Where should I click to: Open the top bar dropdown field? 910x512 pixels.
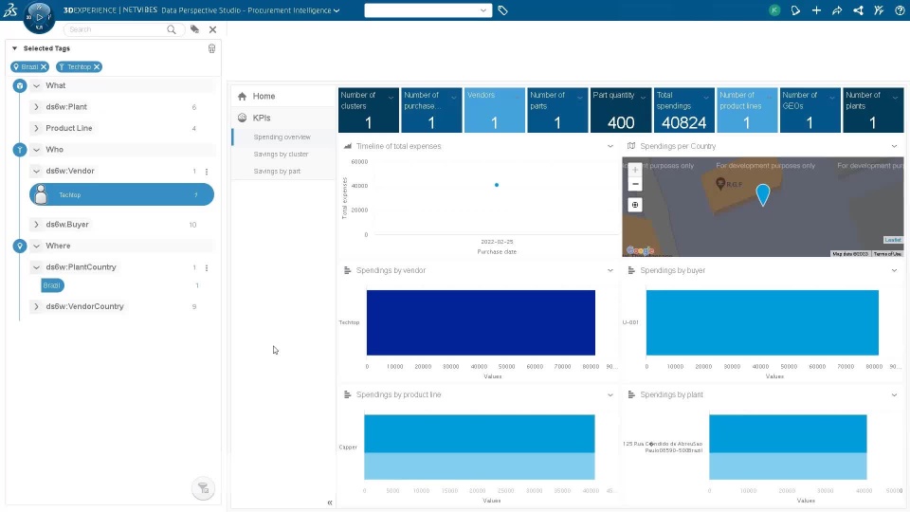[x=428, y=10]
